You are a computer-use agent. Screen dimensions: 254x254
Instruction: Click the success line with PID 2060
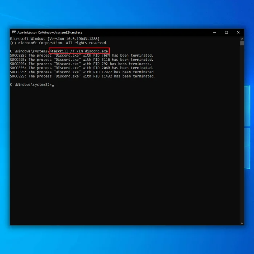click(x=82, y=68)
